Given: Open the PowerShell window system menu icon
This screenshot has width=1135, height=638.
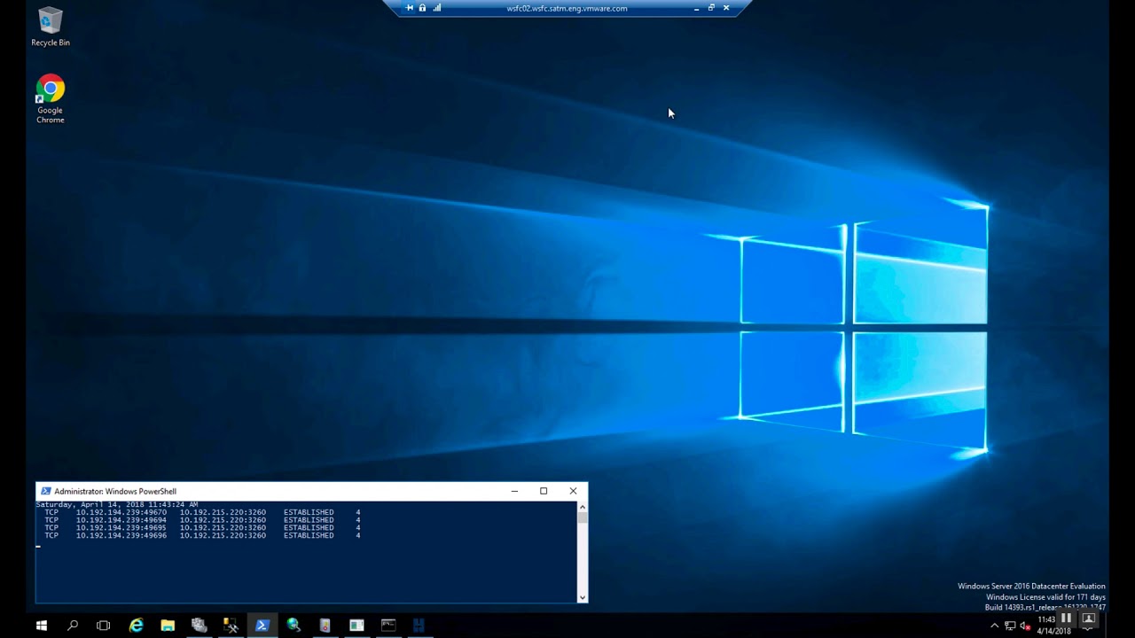Looking at the screenshot, I should (45, 491).
